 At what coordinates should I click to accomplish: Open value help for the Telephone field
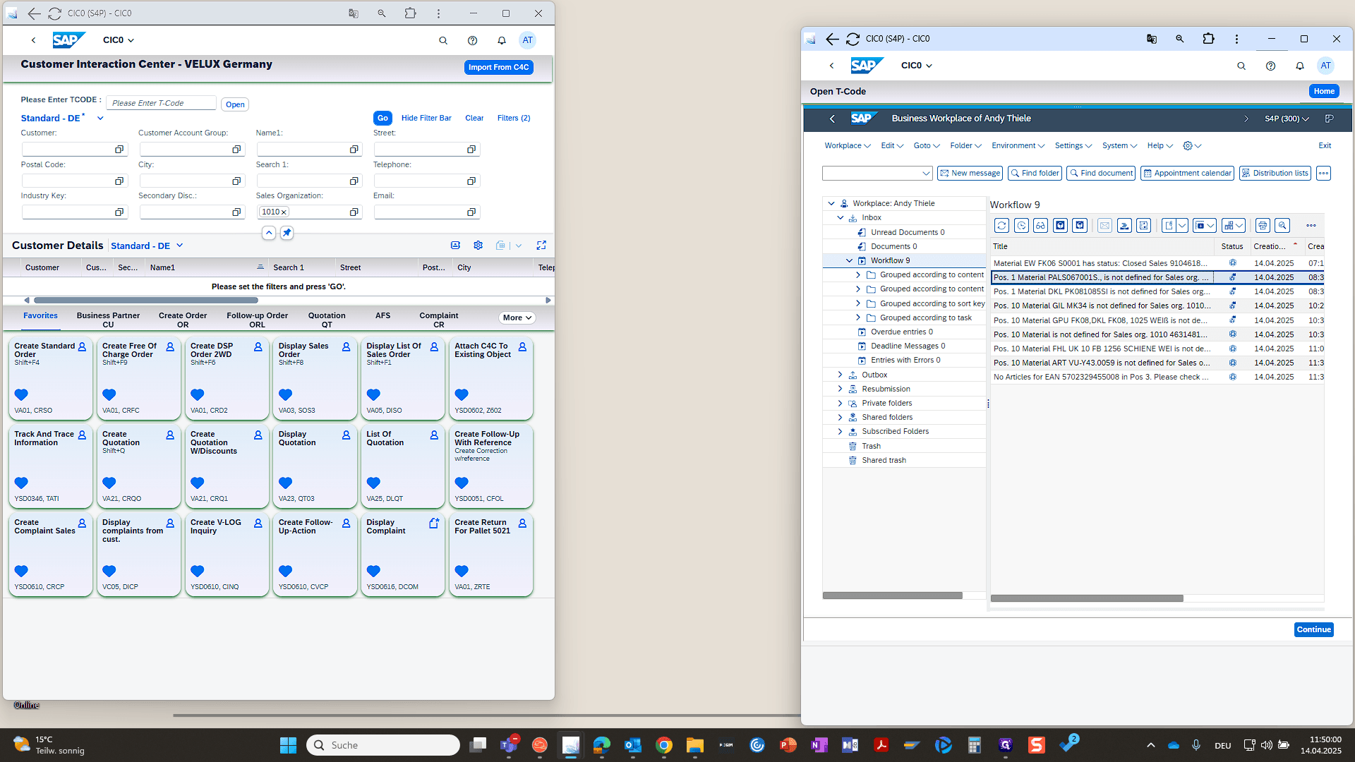pyautogui.click(x=471, y=181)
